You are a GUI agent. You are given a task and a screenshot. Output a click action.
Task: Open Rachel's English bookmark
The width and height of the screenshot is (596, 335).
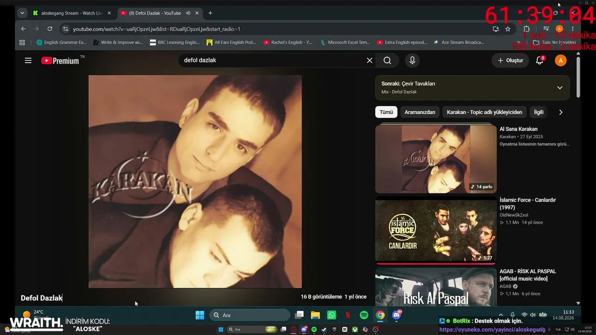tap(288, 42)
